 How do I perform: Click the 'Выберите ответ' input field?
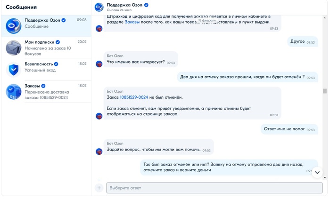coord(214,188)
